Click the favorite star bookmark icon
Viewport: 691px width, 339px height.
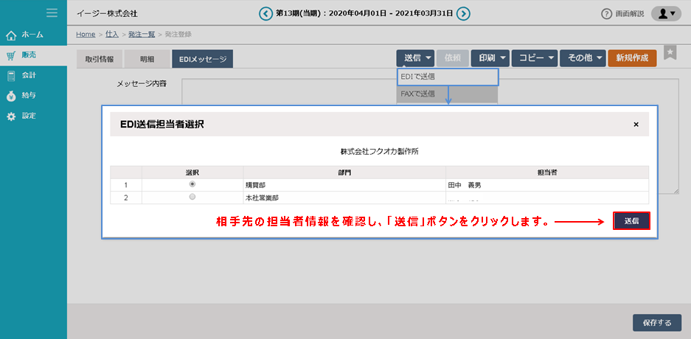click(x=670, y=52)
